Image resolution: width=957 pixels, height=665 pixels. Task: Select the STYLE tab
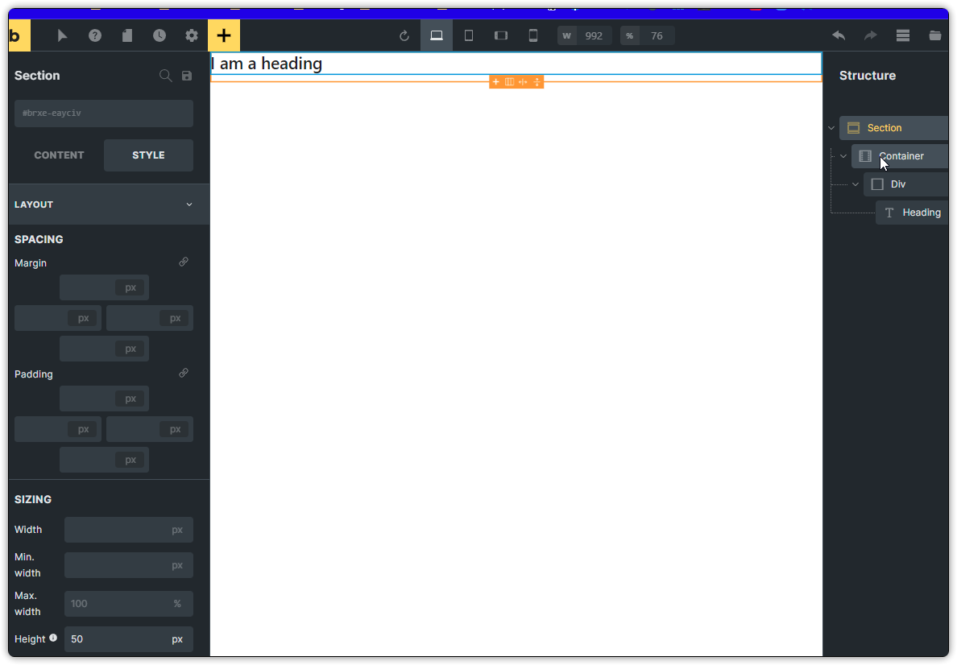pos(148,155)
